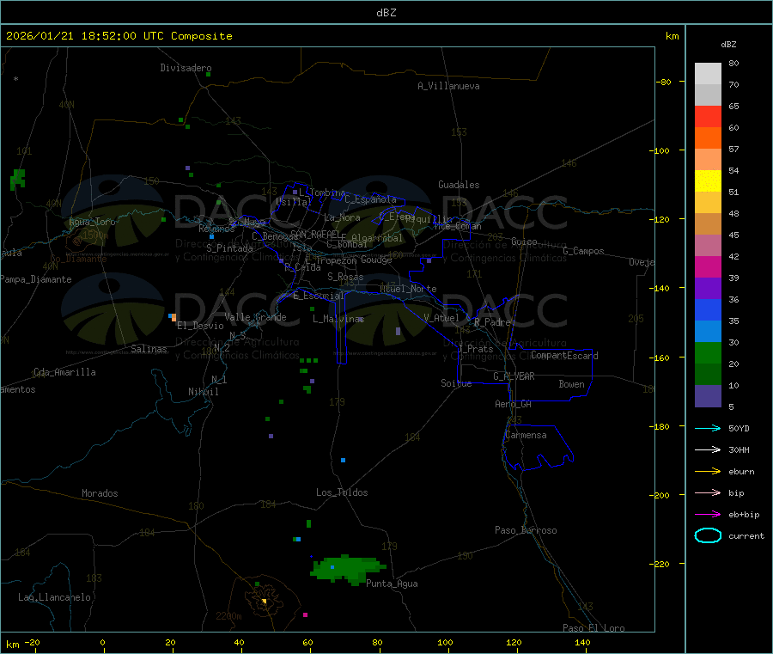Click the 'L_Malvinas' map label
This screenshot has width=773, height=654.
338,319
